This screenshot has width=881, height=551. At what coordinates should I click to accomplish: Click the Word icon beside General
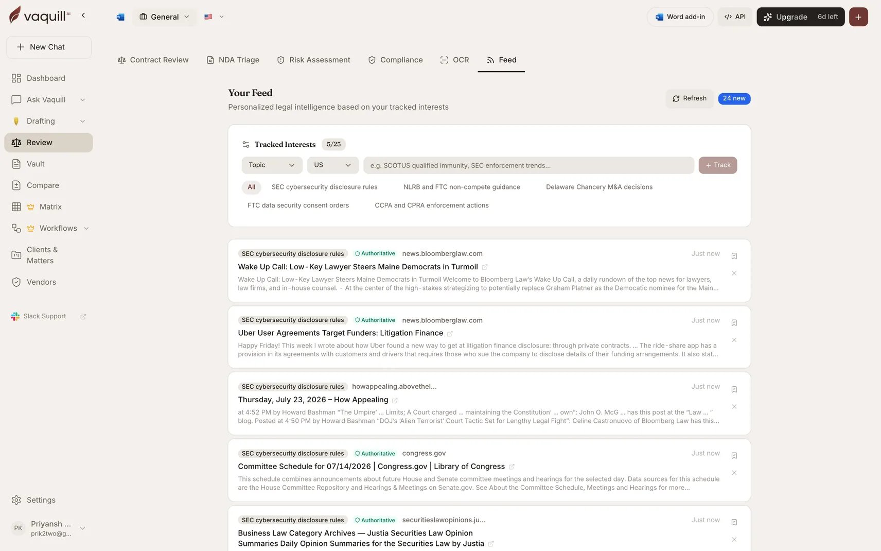pyautogui.click(x=120, y=17)
